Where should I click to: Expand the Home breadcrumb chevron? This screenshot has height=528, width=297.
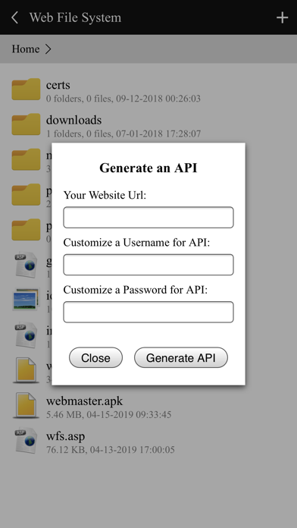pos(48,49)
